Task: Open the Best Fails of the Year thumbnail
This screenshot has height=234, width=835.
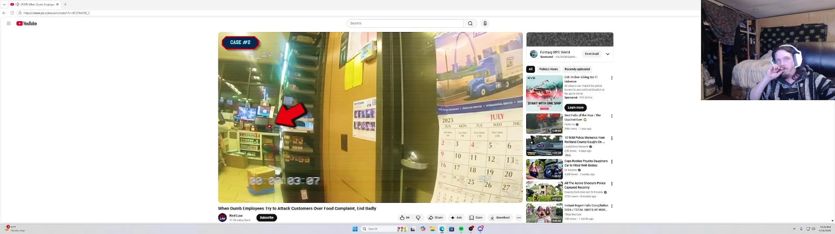Action: pos(544,123)
